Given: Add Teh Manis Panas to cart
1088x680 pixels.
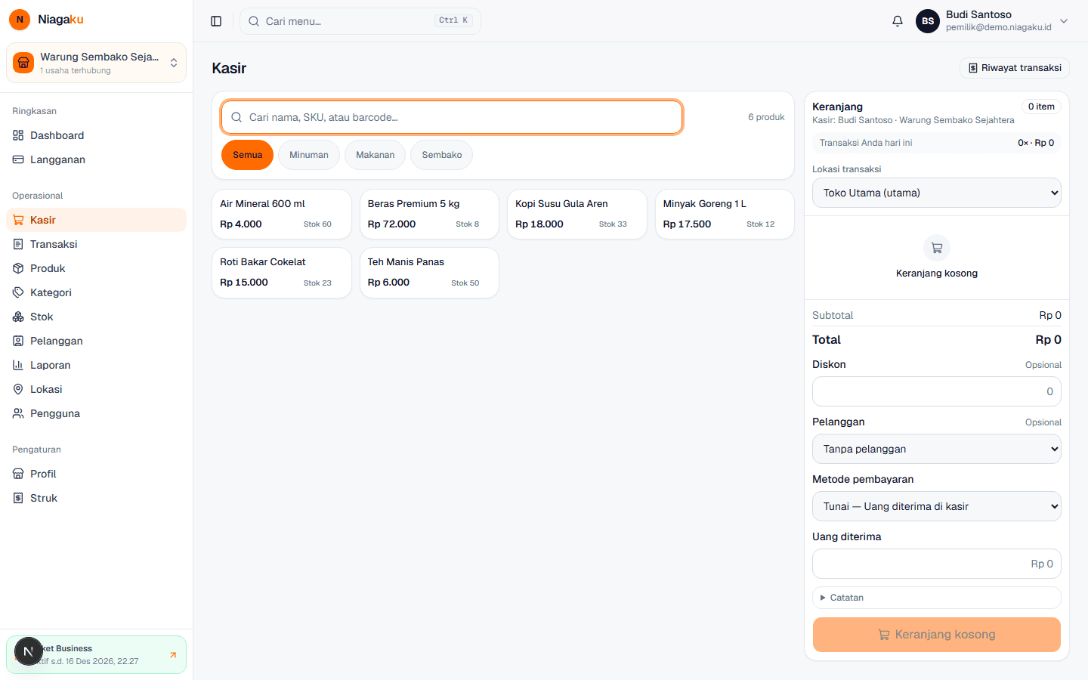Looking at the screenshot, I should (429, 273).
